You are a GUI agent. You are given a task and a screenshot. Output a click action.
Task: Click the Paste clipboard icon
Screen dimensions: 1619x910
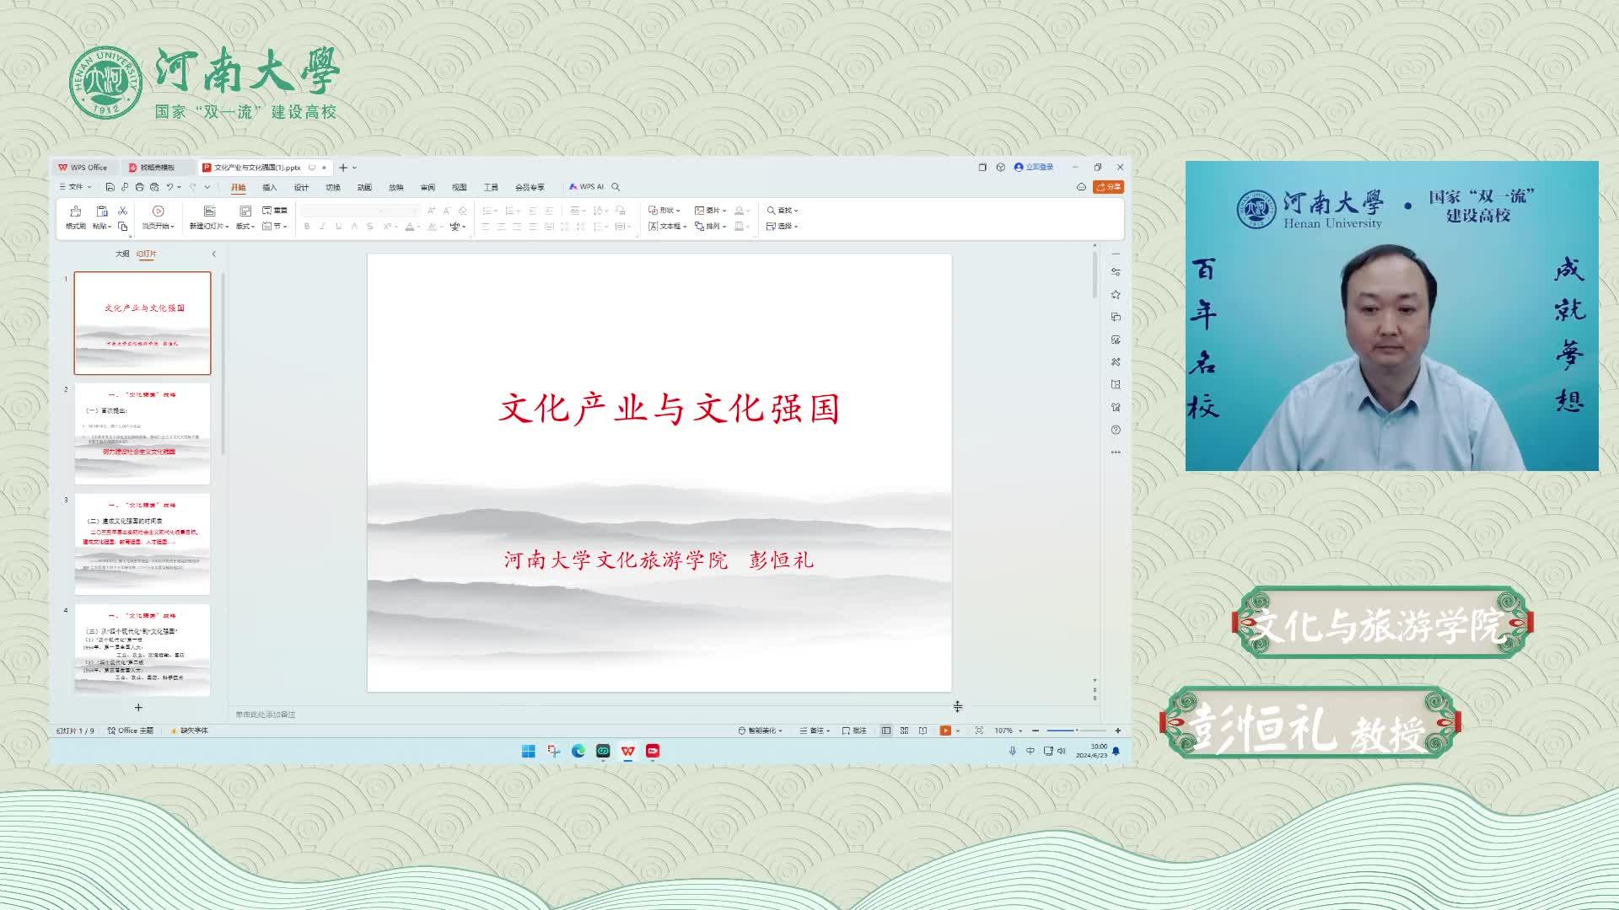(x=102, y=211)
